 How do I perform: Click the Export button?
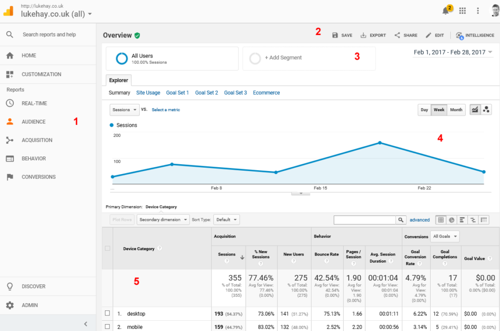click(373, 35)
